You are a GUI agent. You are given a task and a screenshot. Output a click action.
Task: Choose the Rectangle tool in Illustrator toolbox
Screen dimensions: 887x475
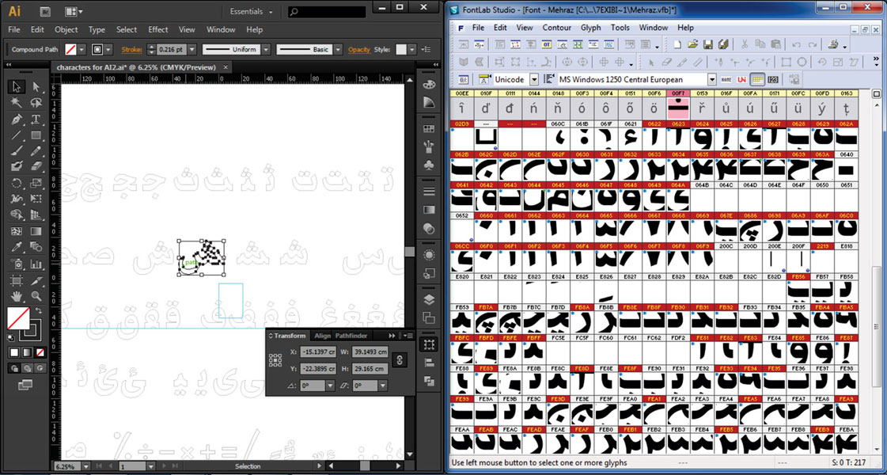click(x=36, y=135)
